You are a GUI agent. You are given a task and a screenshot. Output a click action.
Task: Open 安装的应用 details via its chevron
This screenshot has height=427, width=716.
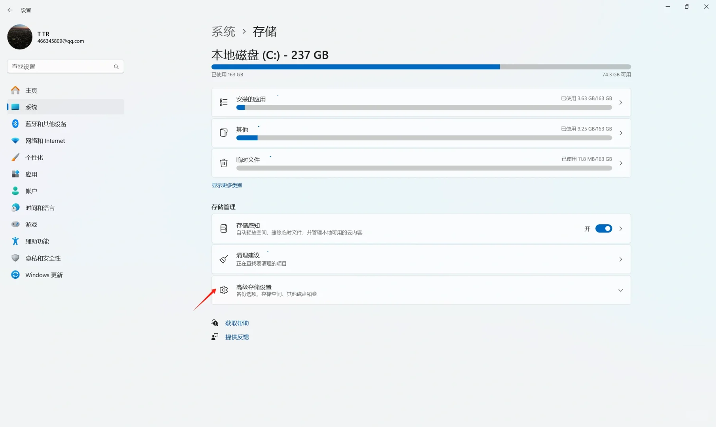coord(621,102)
